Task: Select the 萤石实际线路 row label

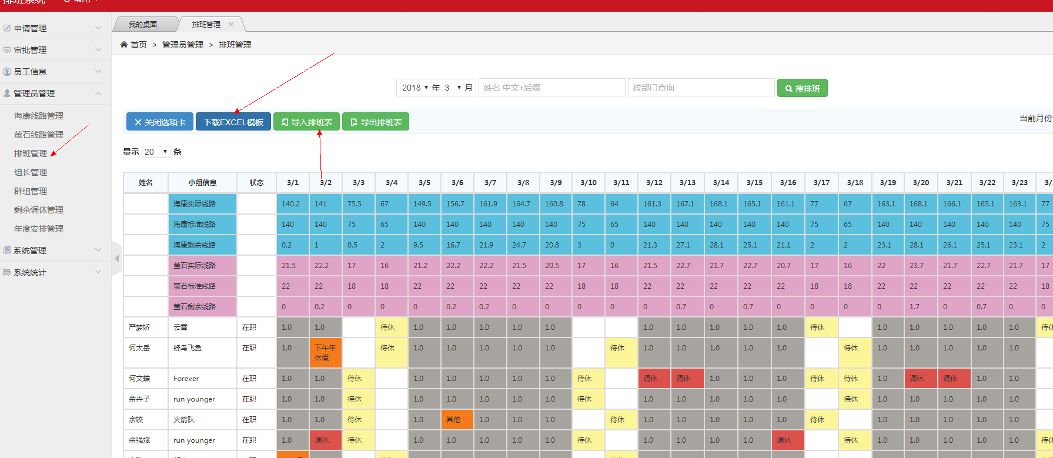Action: pos(202,266)
